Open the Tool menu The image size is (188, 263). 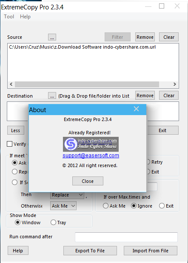pos(9,17)
